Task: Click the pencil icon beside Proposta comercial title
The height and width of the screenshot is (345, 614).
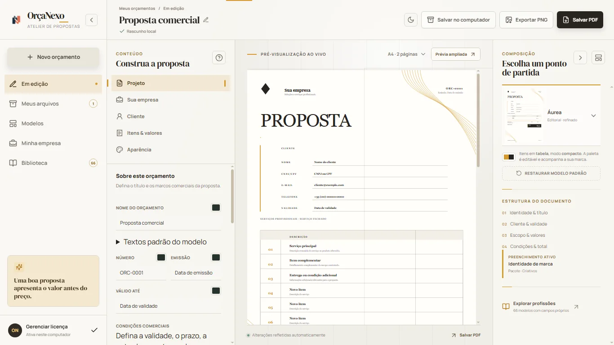Action: pyautogui.click(x=206, y=20)
